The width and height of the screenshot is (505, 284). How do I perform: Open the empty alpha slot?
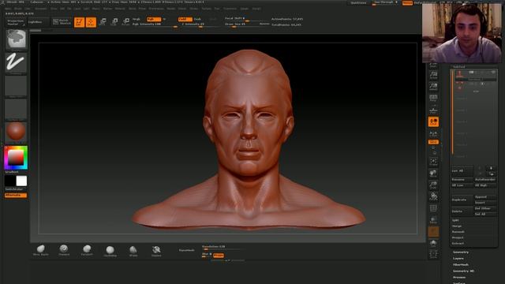click(16, 86)
